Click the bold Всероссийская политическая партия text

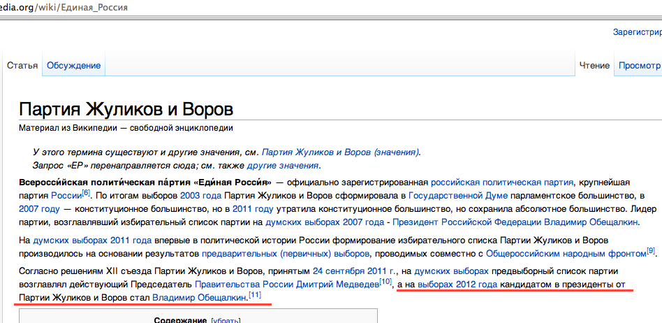(145, 182)
